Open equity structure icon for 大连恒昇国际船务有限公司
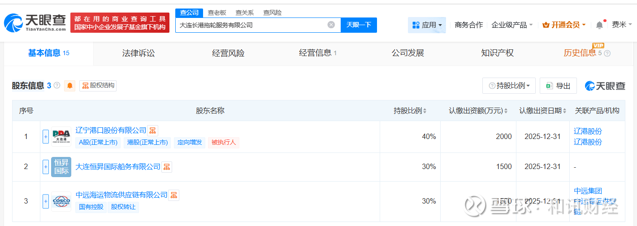The height and width of the screenshot is (226, 637). [167, 167]
